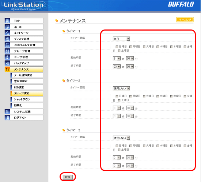Viewport: 201px width, 182px height.
Task: Click the TOP menu icon in sidebar
Action: pyautogui.click(x=7, y=21)
